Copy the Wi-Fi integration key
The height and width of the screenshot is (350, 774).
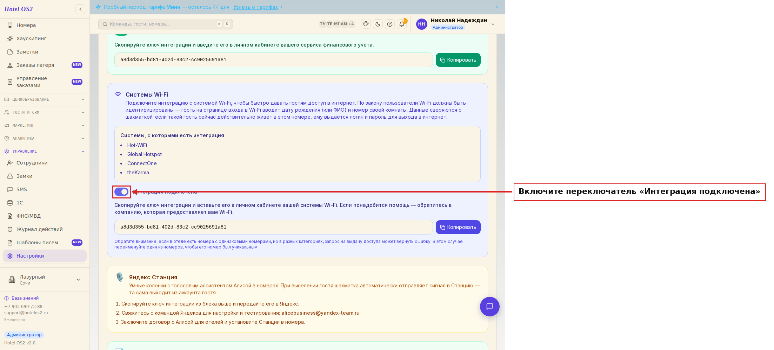point(458,227)
